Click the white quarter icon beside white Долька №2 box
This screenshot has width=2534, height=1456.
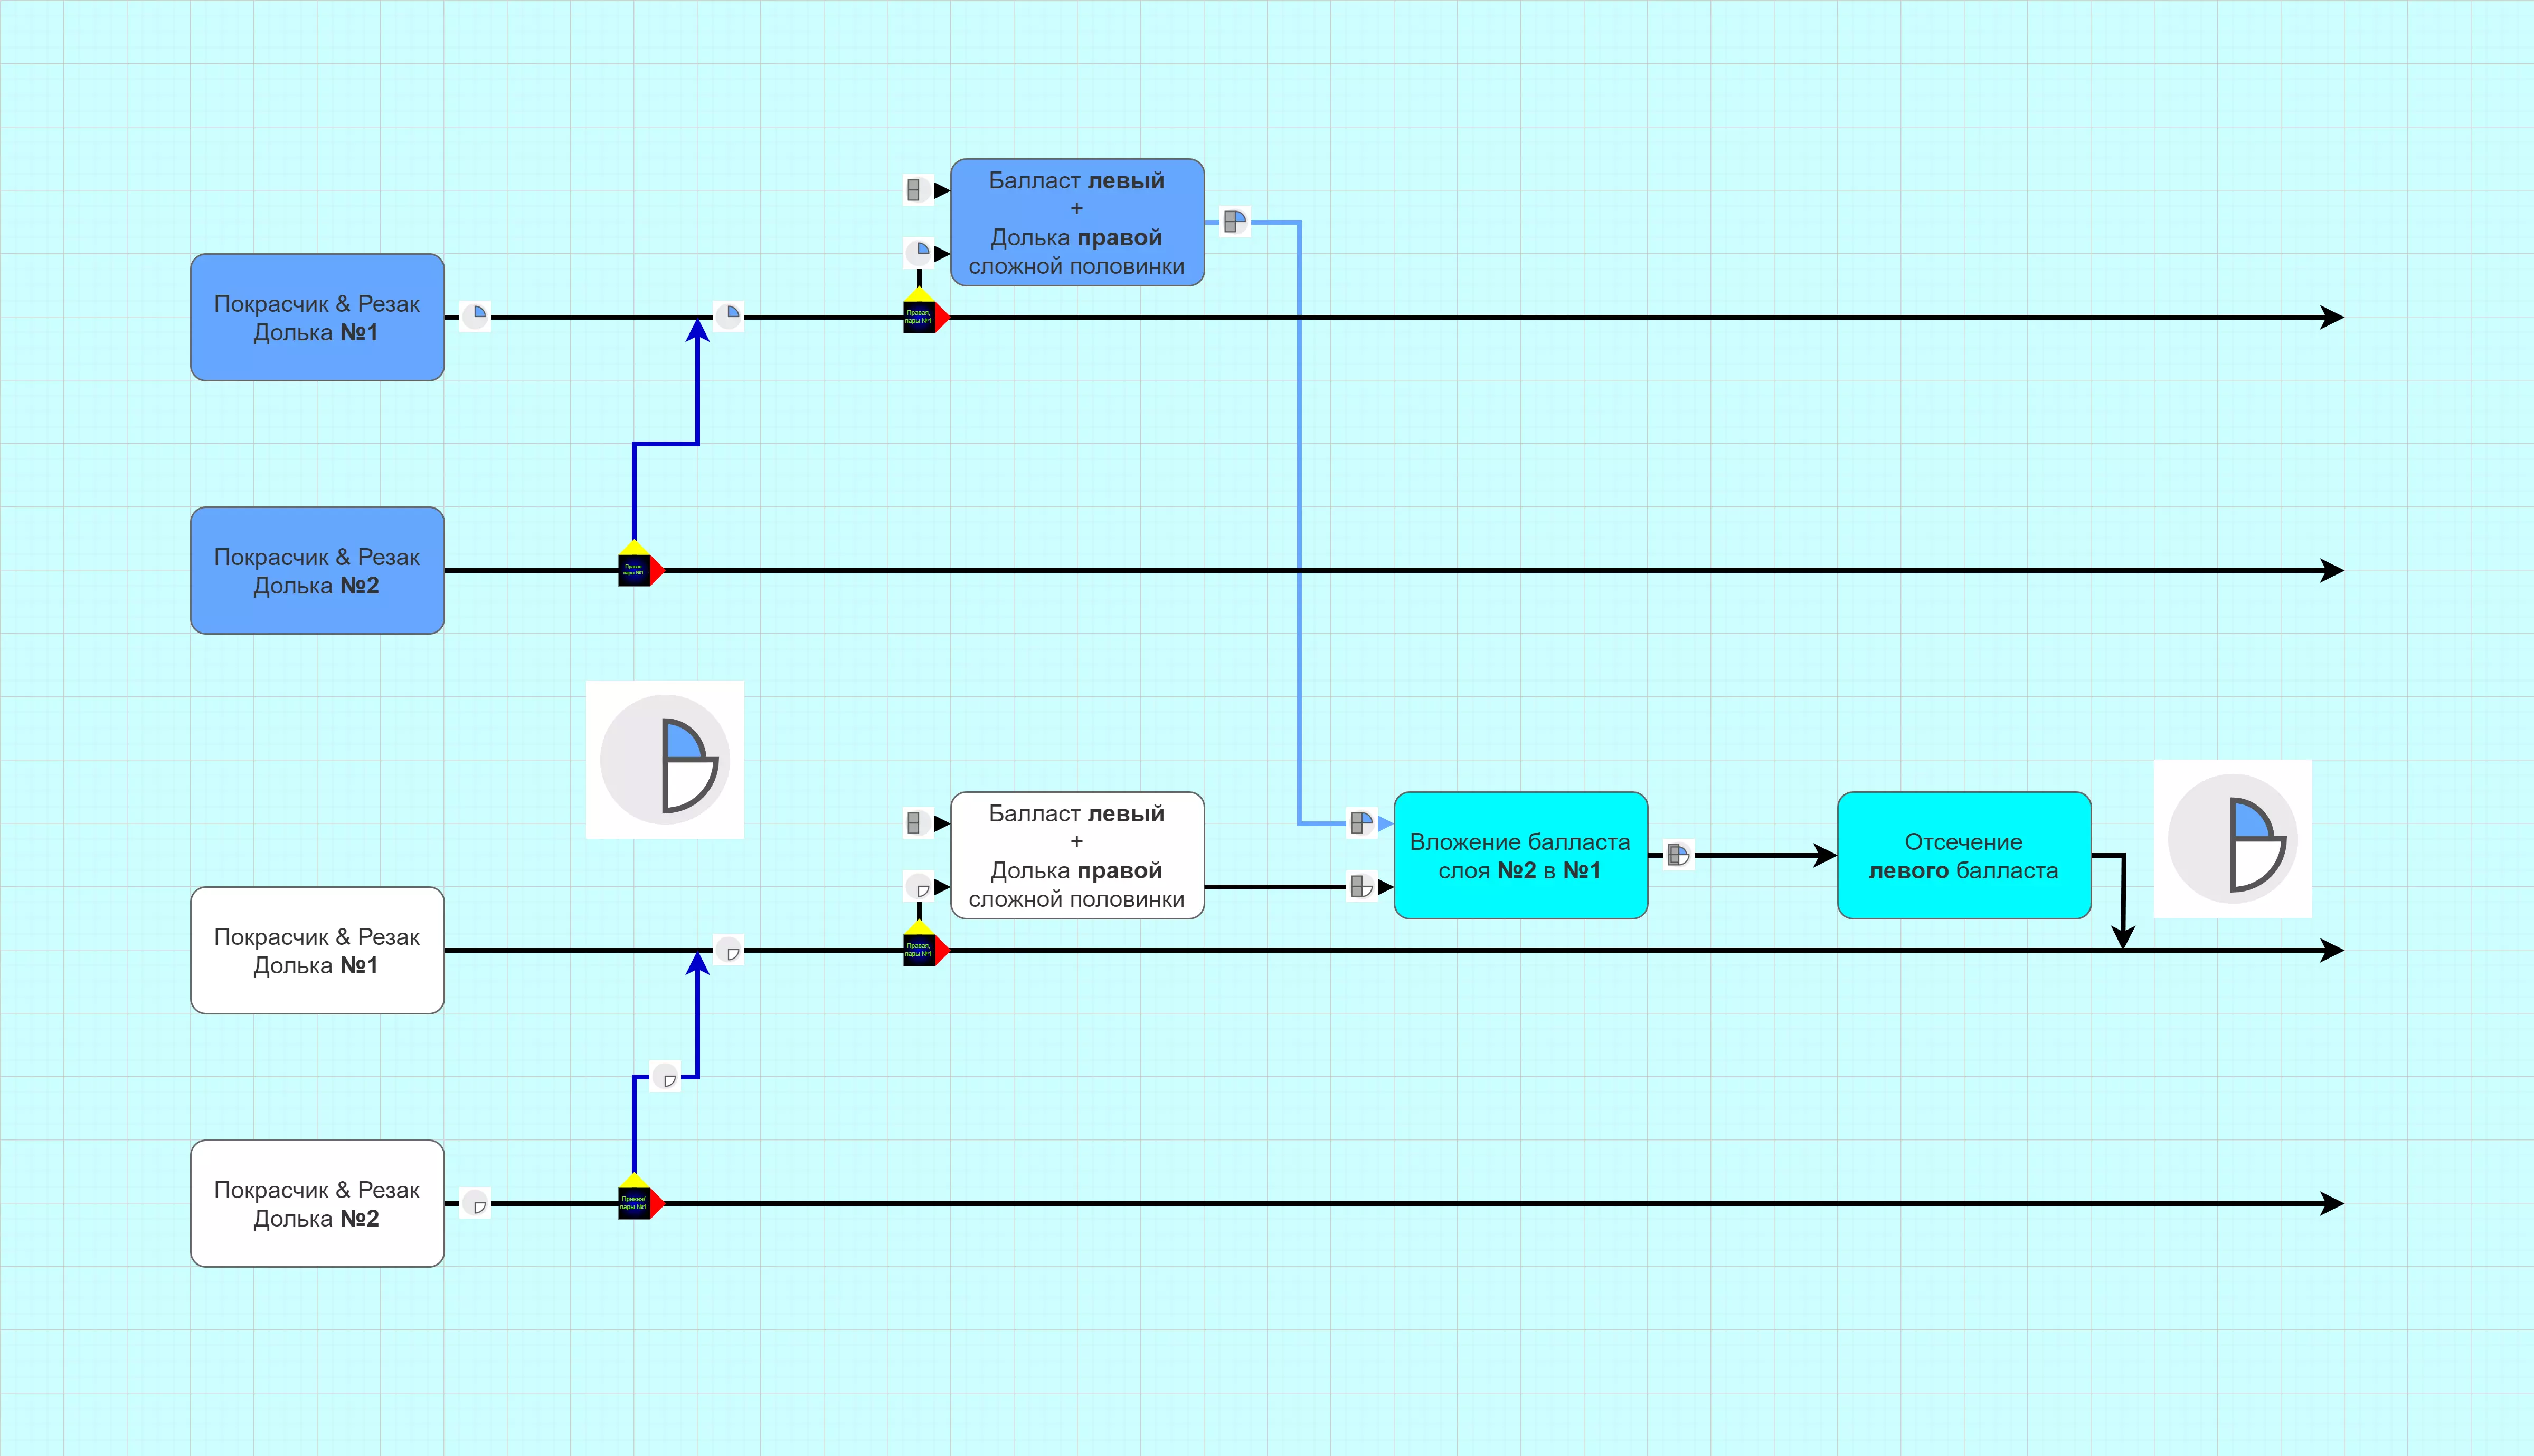pos(474,1203)
